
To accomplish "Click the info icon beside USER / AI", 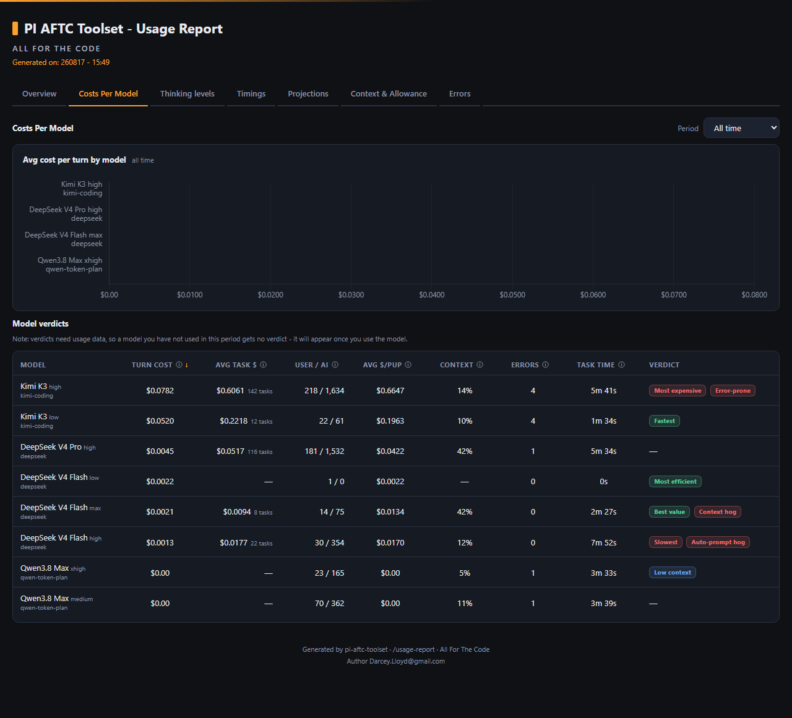I will 335,365.
